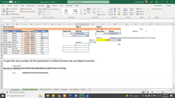Screen dimensions: 175x98
Task: Open the Data Analysis tool
Action: point(157,9)
